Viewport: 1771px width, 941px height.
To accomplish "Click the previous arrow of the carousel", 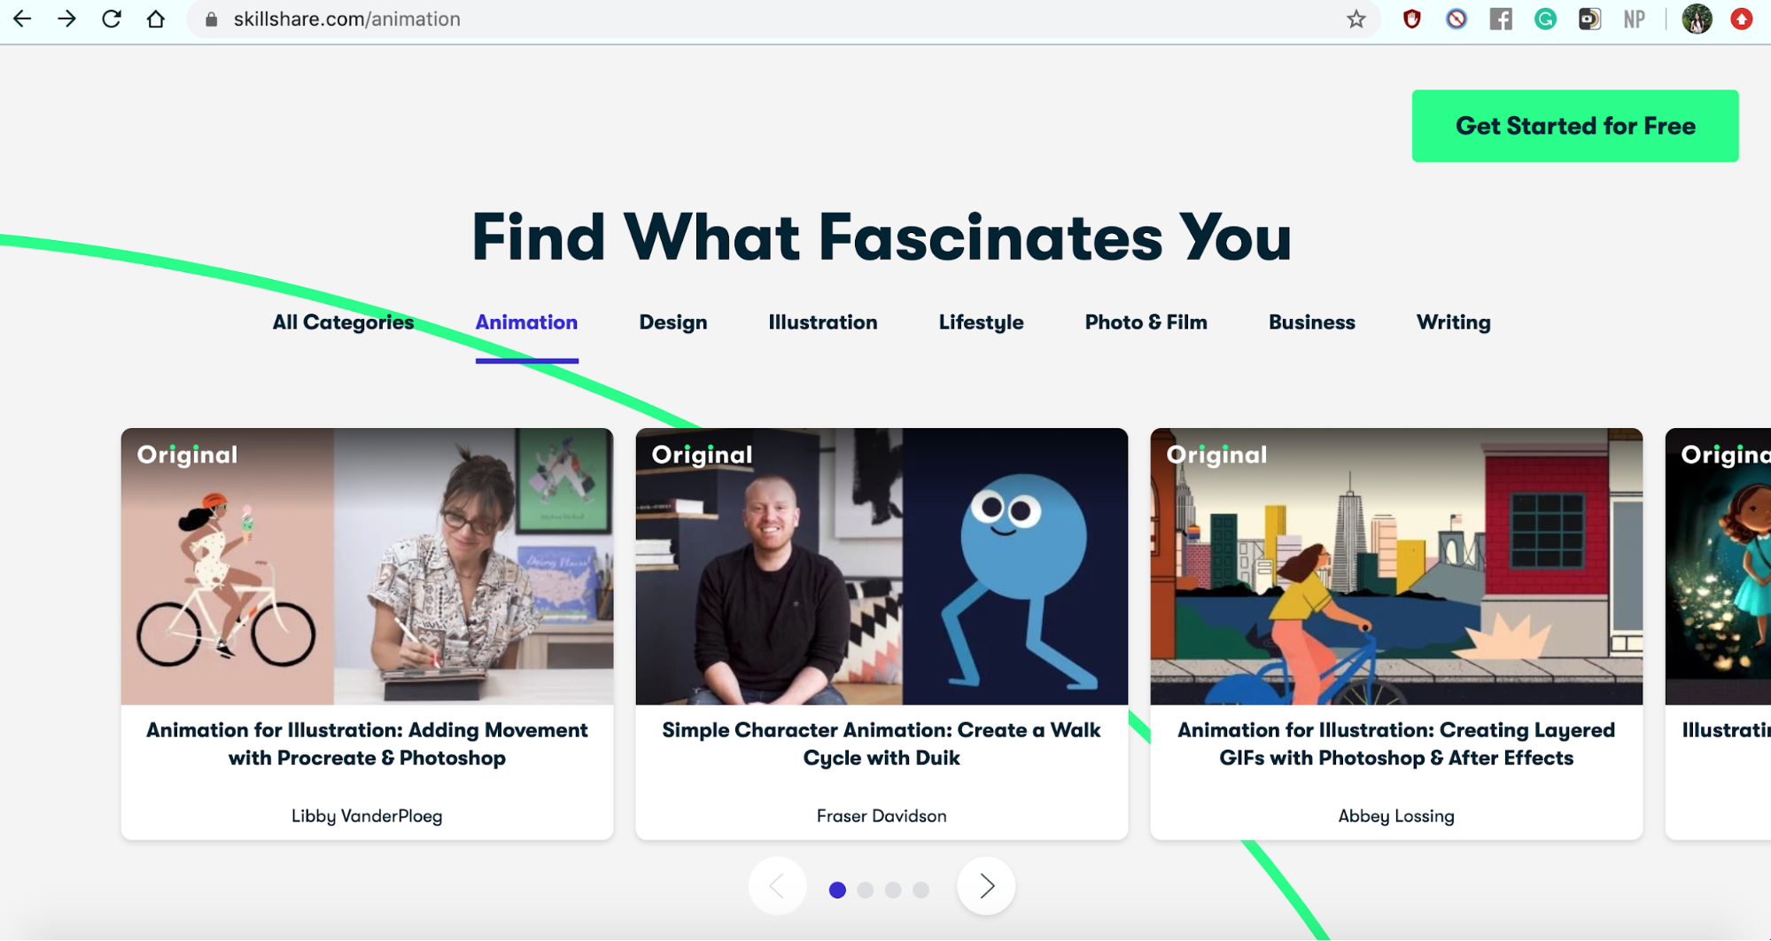I will click(x=777, y=886).
